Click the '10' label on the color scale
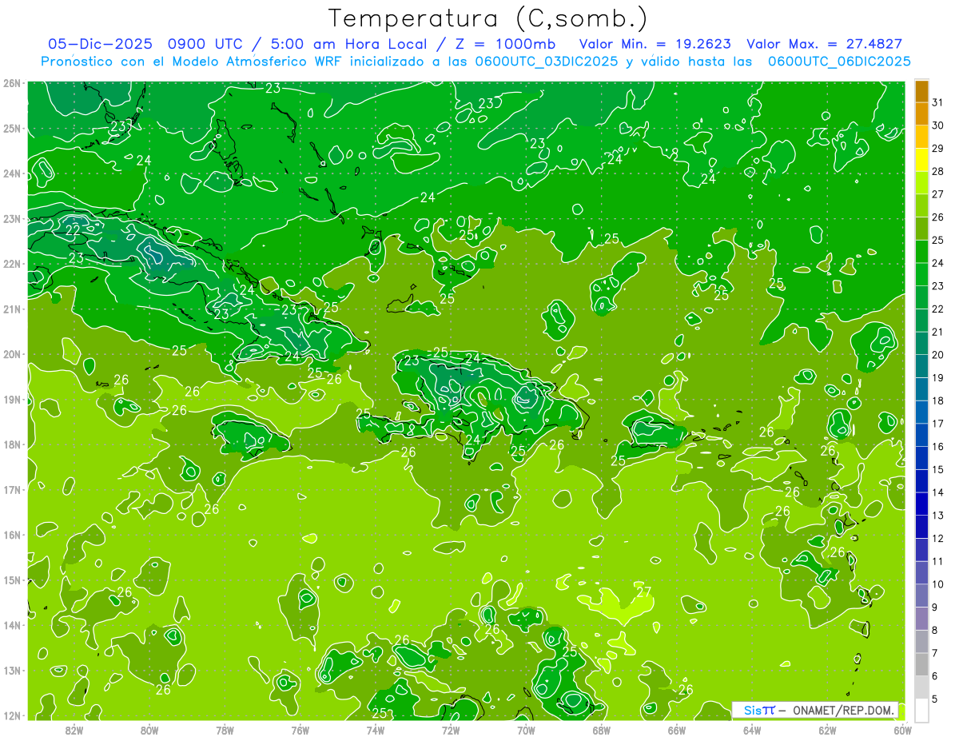The image size is (959, 741). point(938,584)
